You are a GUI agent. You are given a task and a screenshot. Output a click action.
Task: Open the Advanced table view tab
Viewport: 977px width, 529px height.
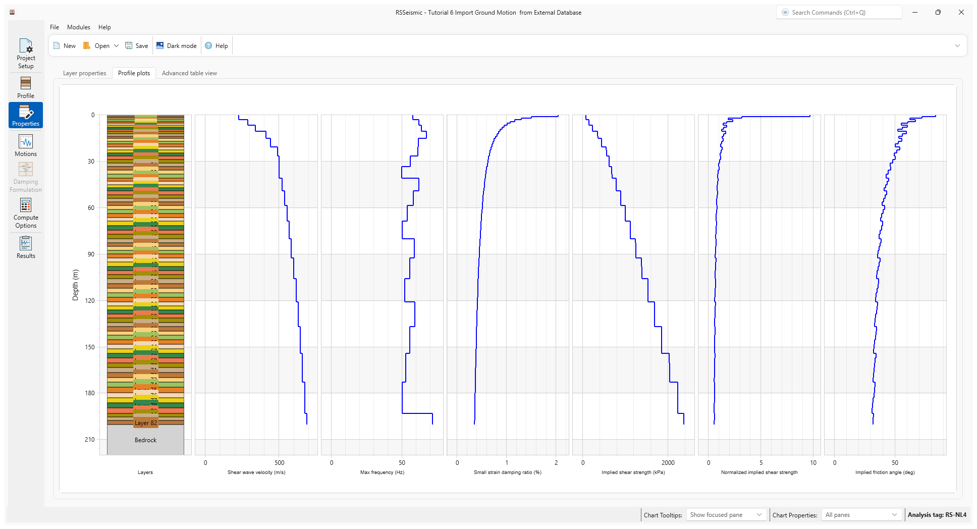pos(189,73)
